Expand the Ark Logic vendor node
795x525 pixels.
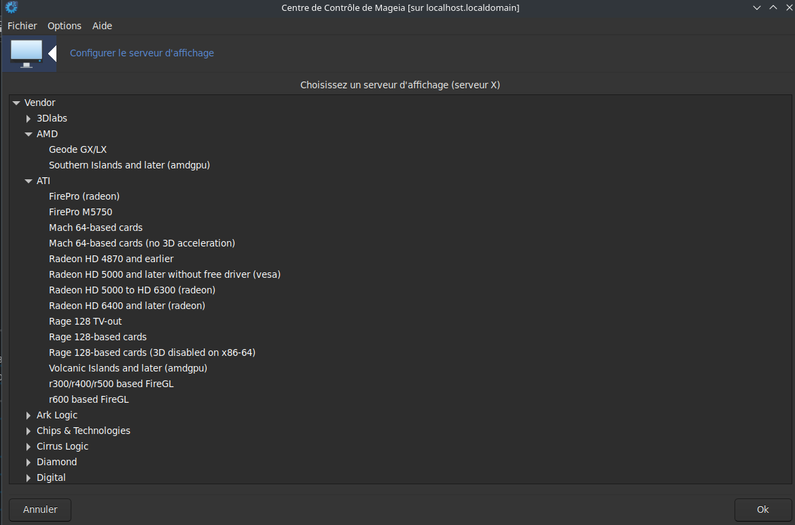[x=29, y=416]
